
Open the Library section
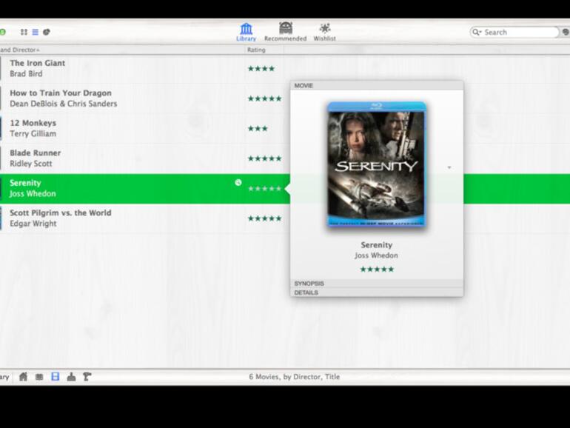(x=246, y=32)
